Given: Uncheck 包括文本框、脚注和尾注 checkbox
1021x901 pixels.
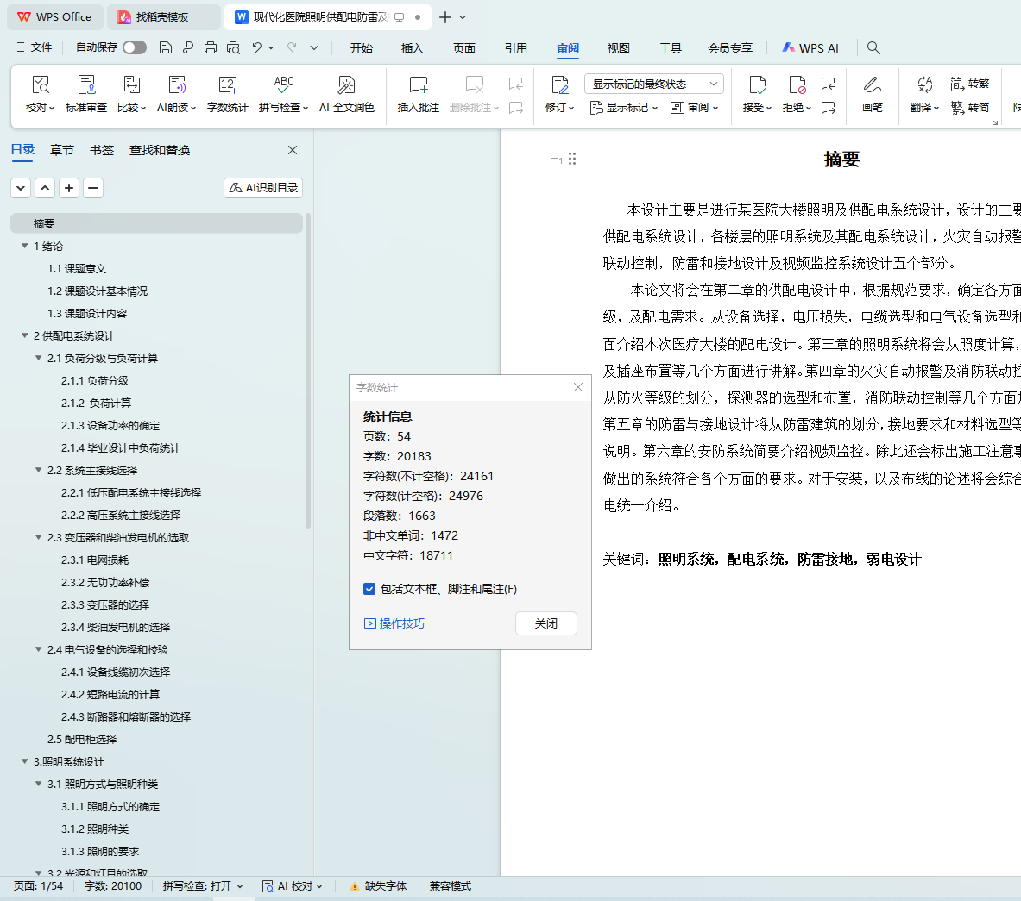Looking at the screenshot, I should (369, 589).
